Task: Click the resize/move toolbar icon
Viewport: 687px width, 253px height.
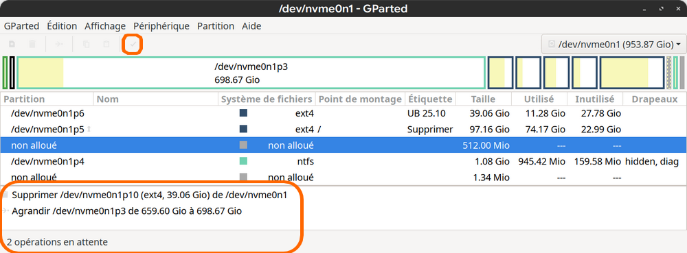Action: (59, 44)
